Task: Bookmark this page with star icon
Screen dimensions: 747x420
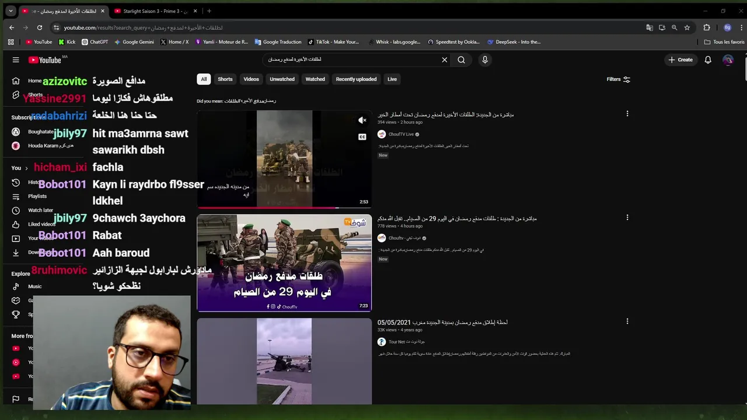Action: click(687, 27)
